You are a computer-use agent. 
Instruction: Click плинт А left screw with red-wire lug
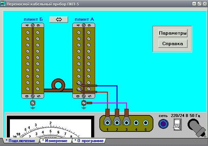tap(79, 89)
